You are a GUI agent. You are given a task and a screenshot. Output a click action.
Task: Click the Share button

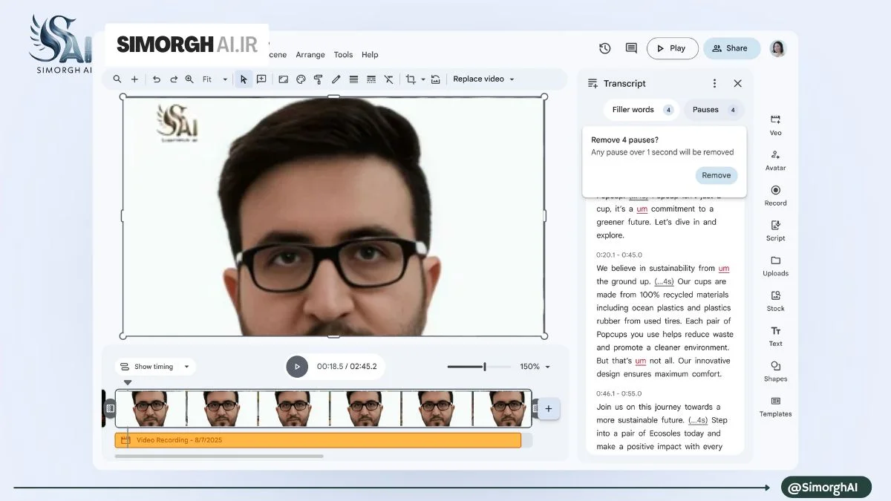731,48
